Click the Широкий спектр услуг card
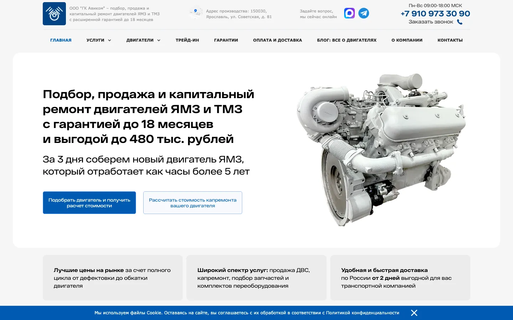The image size is (513, 320). (256, 278)
